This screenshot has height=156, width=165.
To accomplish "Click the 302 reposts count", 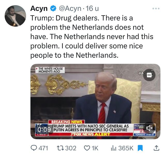I will (71, 148).
